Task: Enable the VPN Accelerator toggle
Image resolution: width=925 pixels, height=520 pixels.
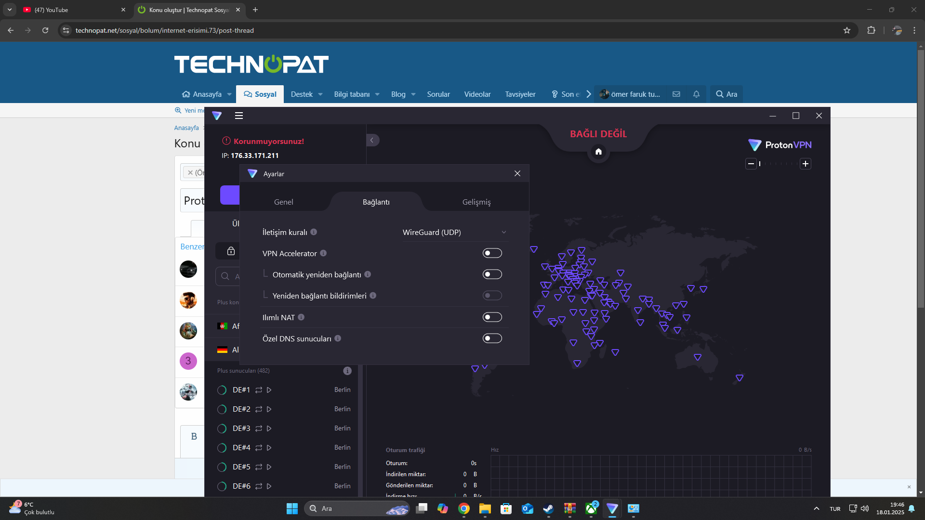Action: pyautogui.click(x=492, y=253)
